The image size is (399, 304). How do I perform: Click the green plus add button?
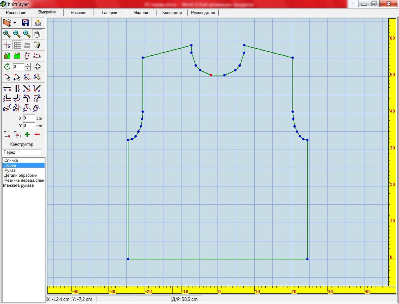point(27,135)
